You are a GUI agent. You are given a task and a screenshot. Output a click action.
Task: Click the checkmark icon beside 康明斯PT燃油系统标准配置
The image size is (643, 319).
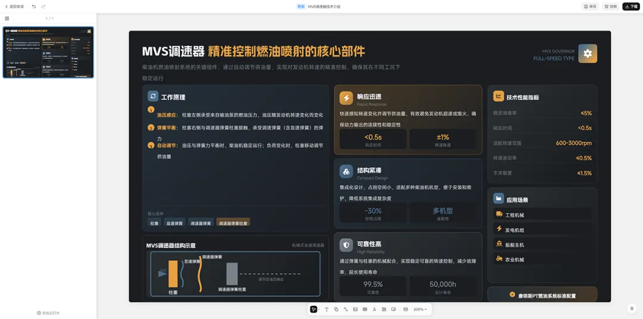[x=512, y=295]
